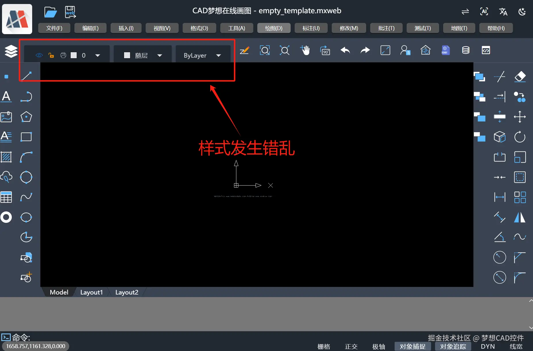Open the layer manager panel
533x351 pixels.
coord(11,51)
